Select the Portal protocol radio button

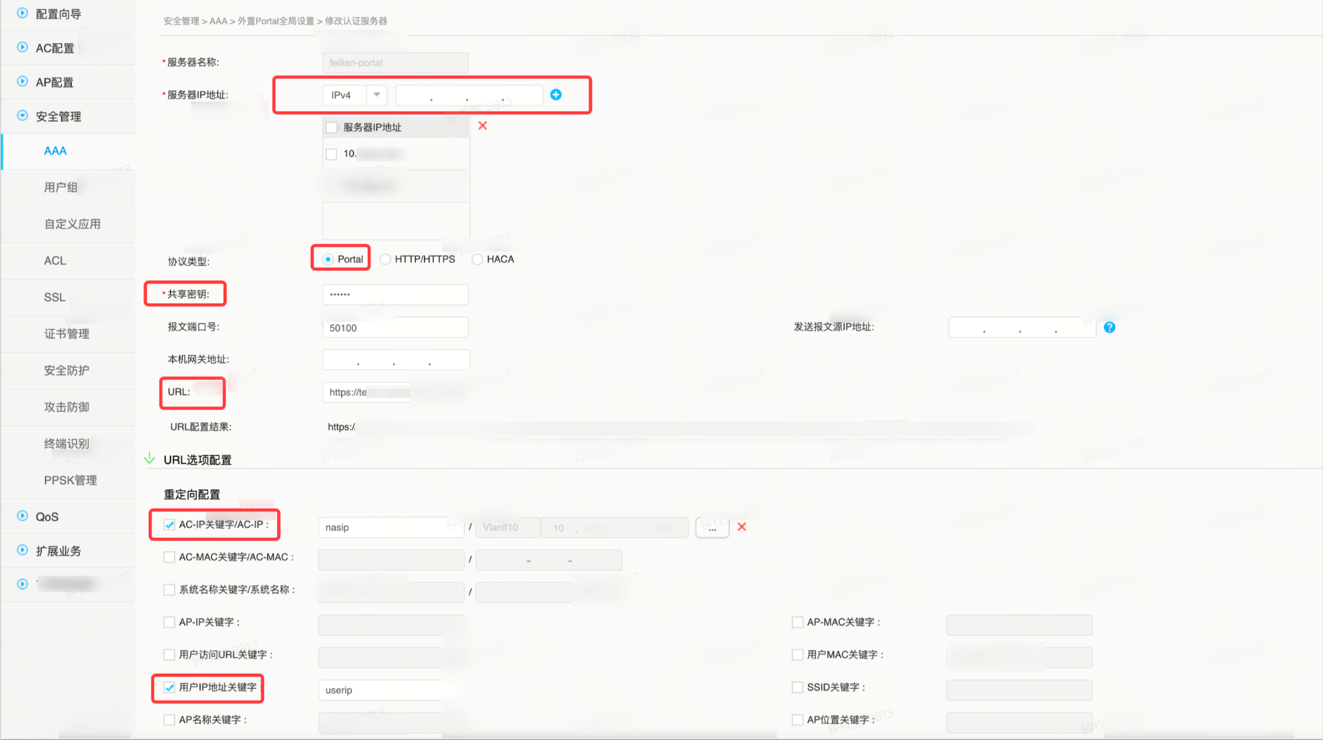(x=328, y=260)
